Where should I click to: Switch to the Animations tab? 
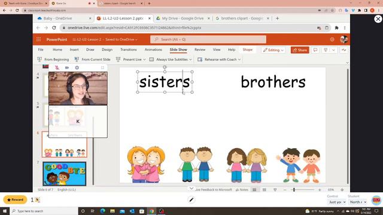click(153, 50)
